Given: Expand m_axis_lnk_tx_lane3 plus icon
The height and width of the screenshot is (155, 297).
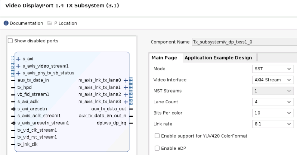Looking at the screenshot, I should click(x=126, y=101).
